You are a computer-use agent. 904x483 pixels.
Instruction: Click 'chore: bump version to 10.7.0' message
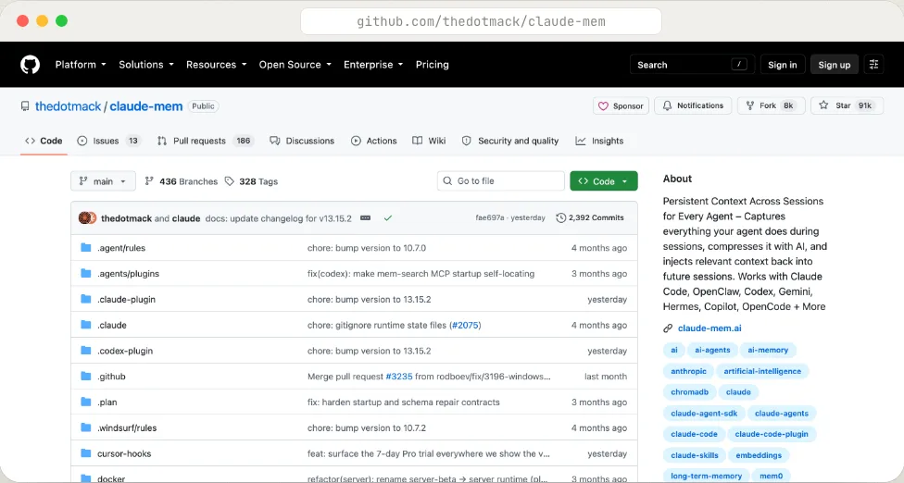click(367, 248)
